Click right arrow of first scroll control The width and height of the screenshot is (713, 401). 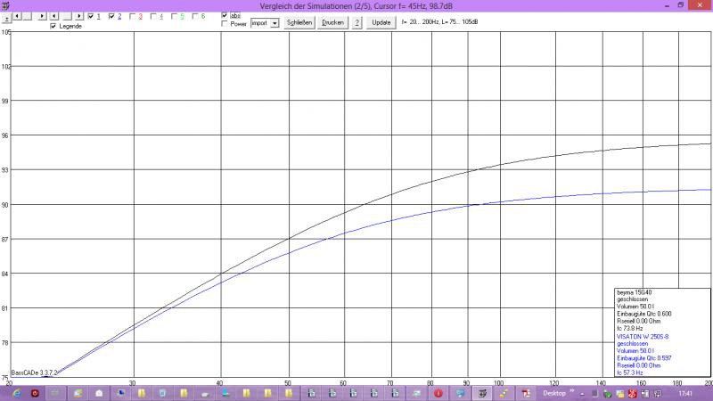(42, 16)
